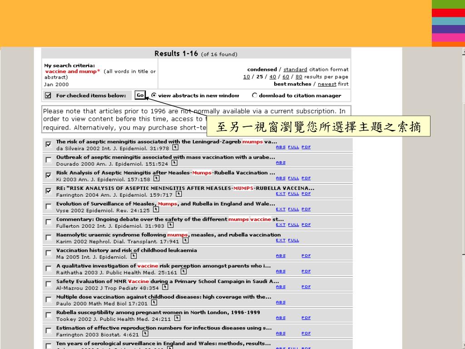Sort results by newest first

(327, 84)
